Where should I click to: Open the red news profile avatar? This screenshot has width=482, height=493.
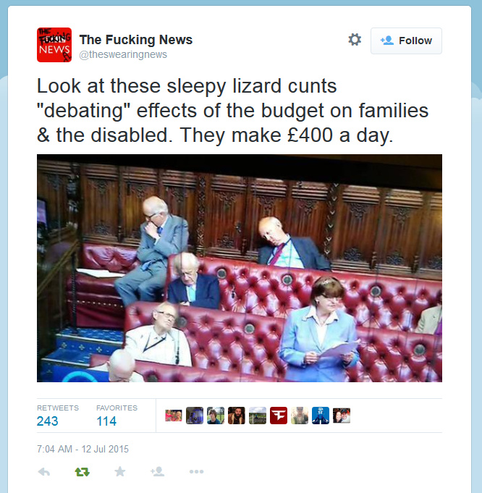click(x=54, y=45)
